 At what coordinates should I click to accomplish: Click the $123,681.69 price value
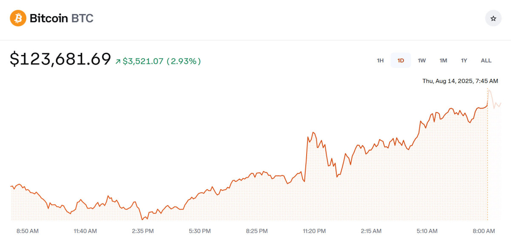pyautogui.click(x=60, y=59)
